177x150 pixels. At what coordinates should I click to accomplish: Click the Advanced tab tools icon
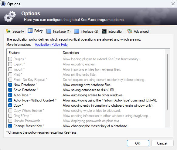(130, 31)
